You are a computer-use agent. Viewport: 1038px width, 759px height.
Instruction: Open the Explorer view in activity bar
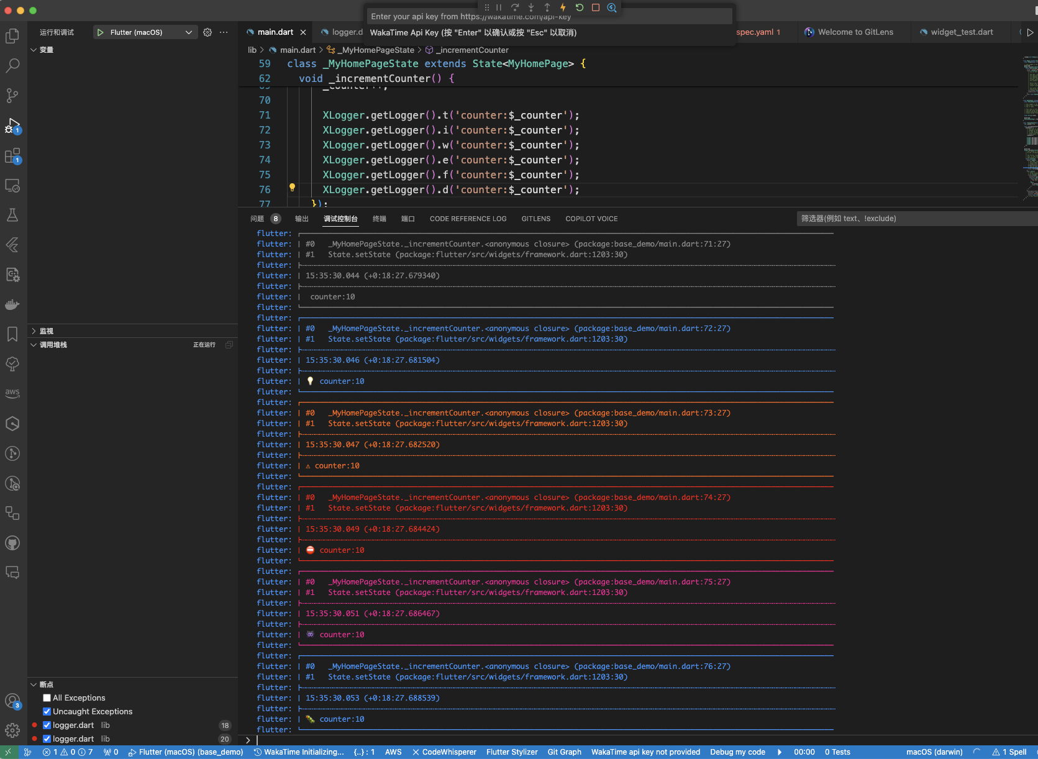pyautogui.click(x=12, y=36)
